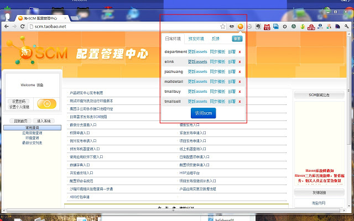The height and width of the screenshot is (221, 354).
Task: Open 产品研发中心发布制度 link
Action: [x=86, y=93]
